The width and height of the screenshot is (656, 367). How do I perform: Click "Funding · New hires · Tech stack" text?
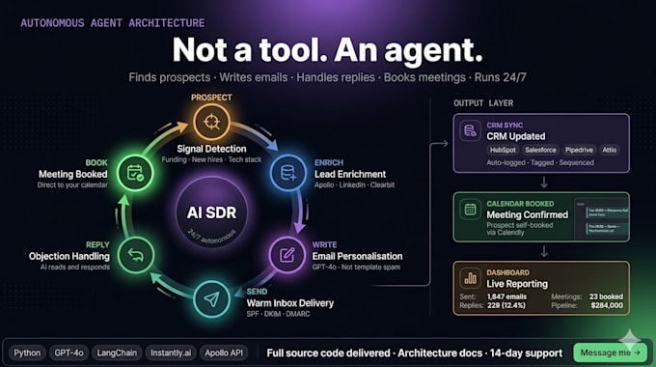(x=211, y=159)
